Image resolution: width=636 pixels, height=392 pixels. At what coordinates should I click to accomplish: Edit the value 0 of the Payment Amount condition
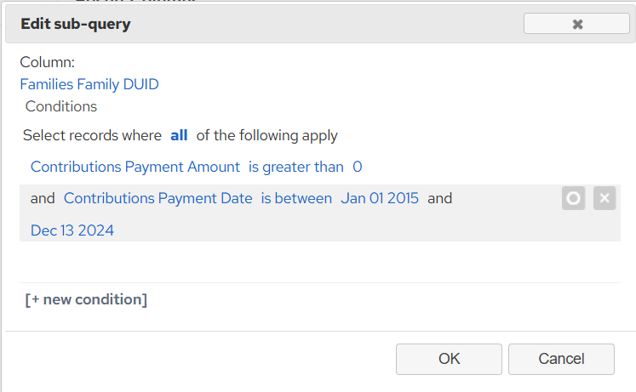358,167
